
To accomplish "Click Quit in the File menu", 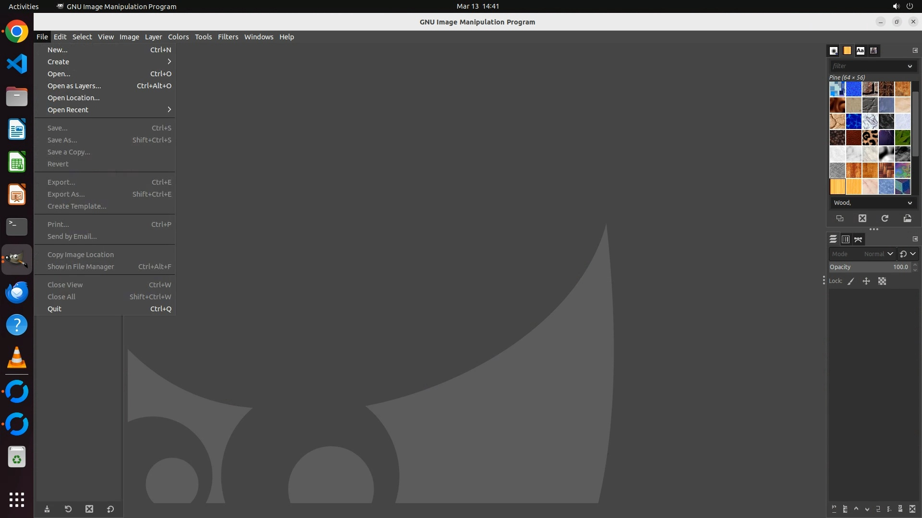I will pyautogui.click(x=54, y=309).
